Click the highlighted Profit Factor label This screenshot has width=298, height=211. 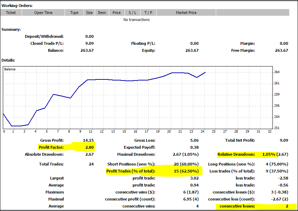coord(51,147)
